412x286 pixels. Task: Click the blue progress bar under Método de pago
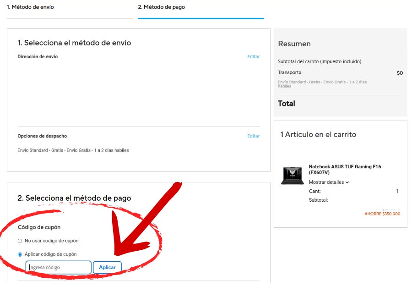pyautogui.click(x=201, y=18)
